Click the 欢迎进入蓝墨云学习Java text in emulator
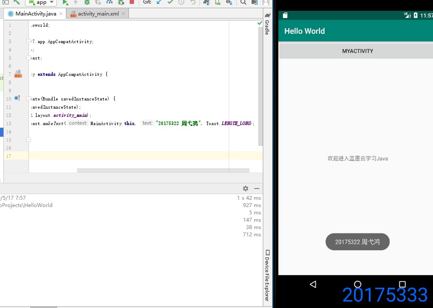Screen dimensions: 433x308 click(x=358, y=158)
